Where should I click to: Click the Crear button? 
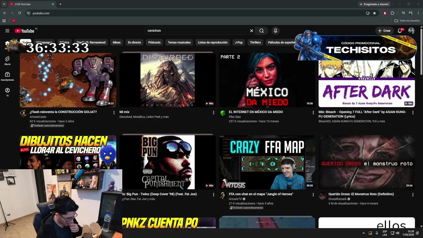click(385, 31)
